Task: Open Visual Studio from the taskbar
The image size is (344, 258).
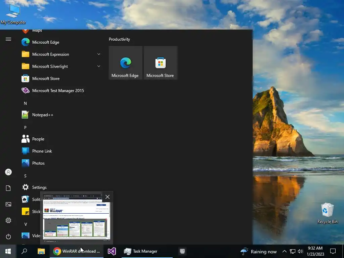Action: pos(112,251)
